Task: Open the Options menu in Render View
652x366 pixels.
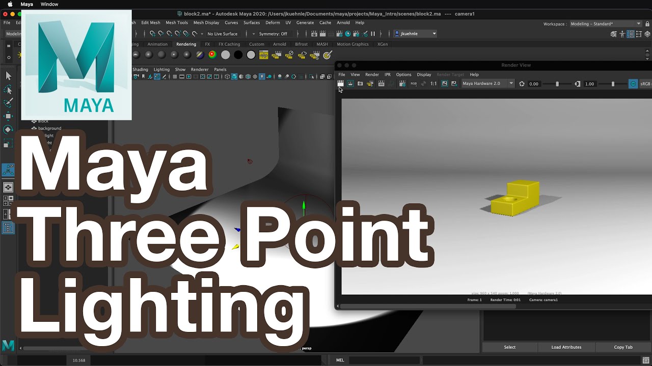Action: (x=403, y=75)
